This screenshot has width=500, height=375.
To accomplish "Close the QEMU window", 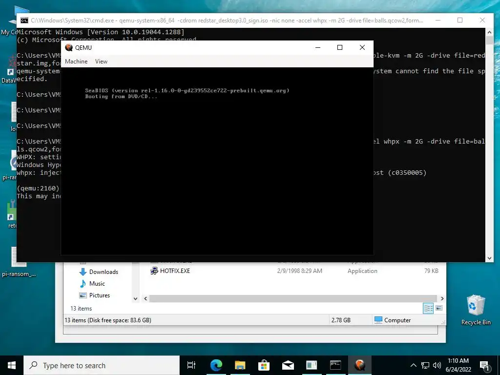I will 362,47.
